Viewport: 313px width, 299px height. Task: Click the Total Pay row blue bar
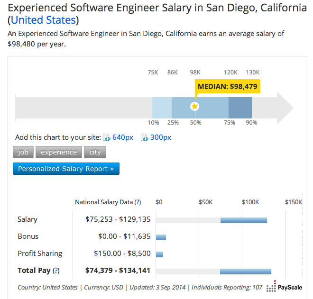point(246,271)
